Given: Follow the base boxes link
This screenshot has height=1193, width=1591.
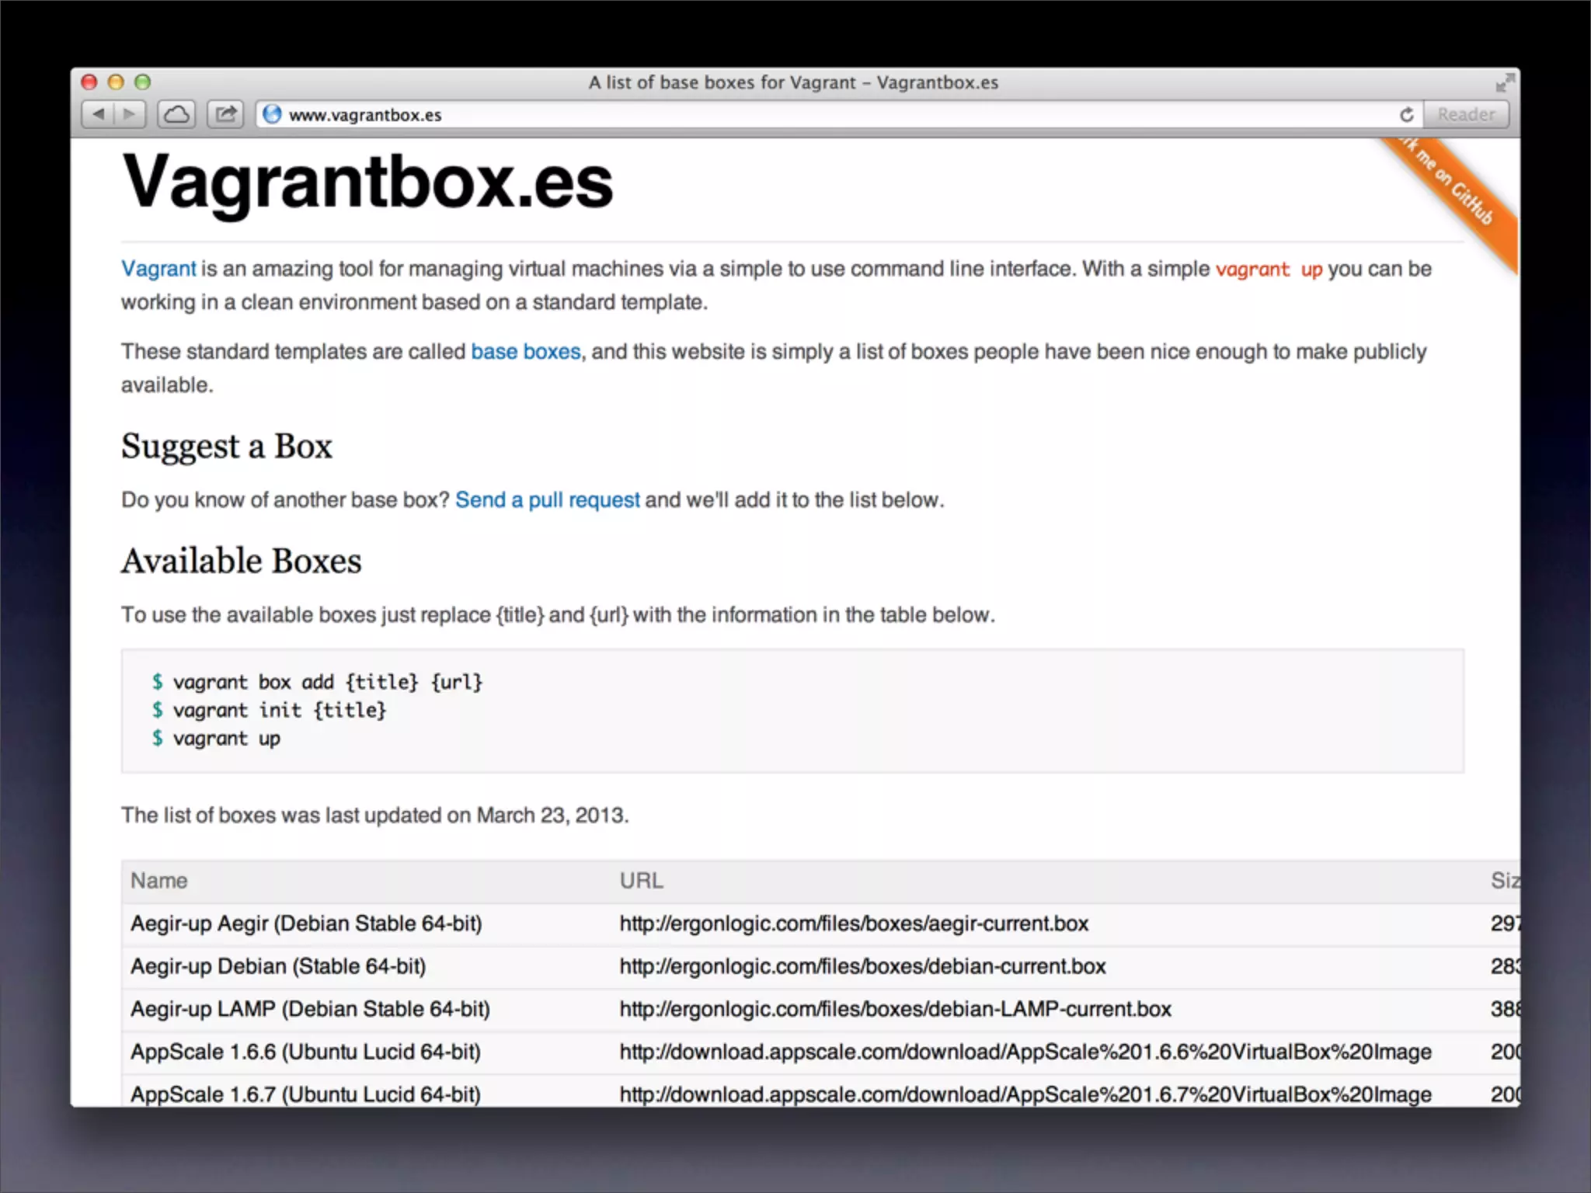Looking at the screenshot, I should (x=525, y=352).
